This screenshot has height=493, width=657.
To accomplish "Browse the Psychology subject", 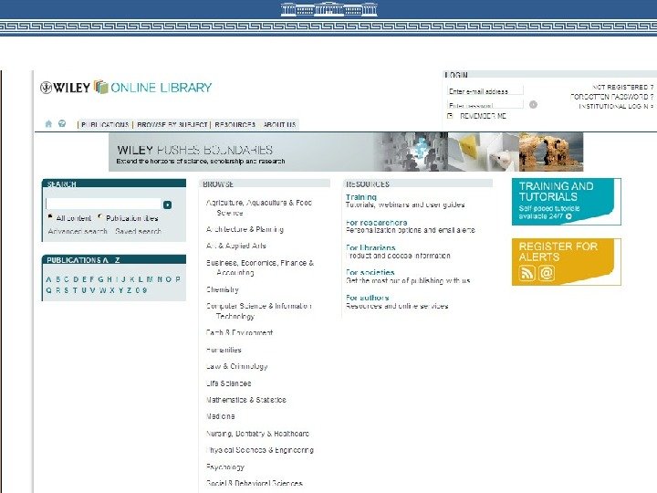I will coord(225,467).
